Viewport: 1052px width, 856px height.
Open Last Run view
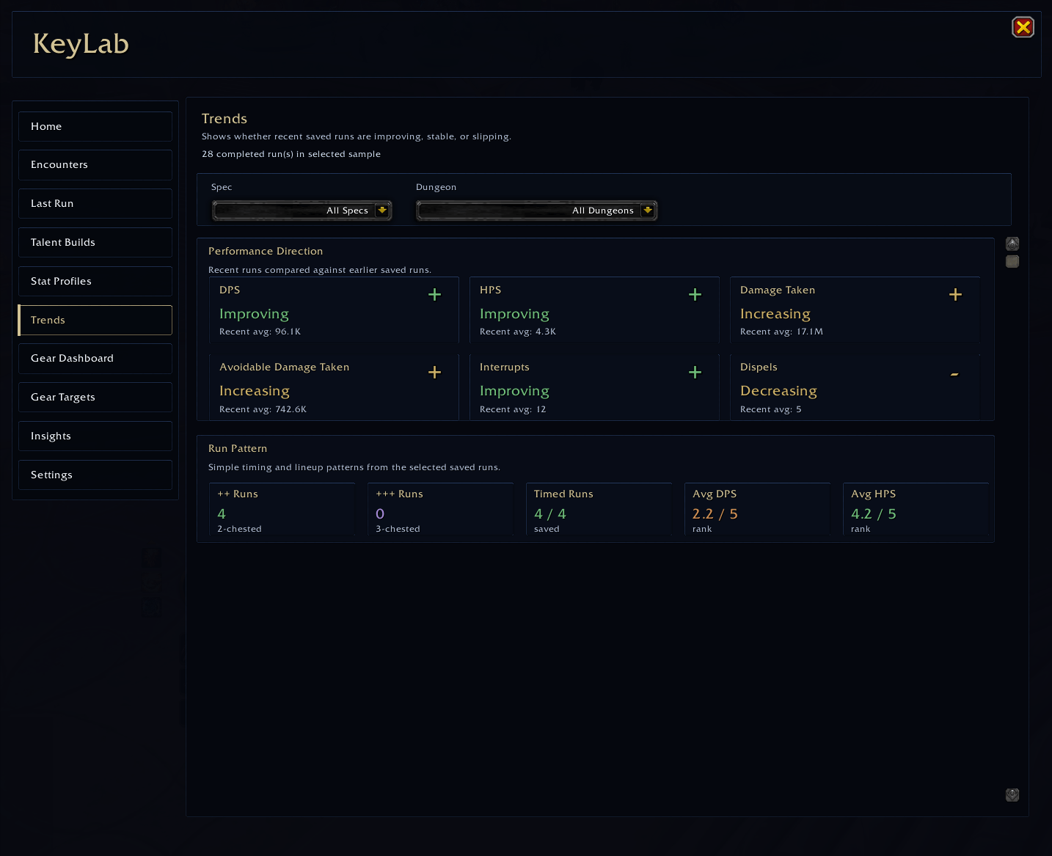click(x=95, y=204)
